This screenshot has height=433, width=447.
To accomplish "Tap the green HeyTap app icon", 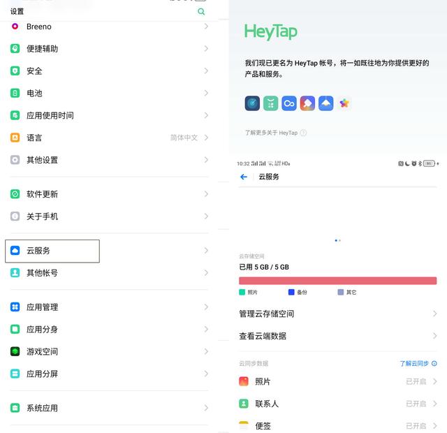I will pyautogui.click(x=270, y=103).
